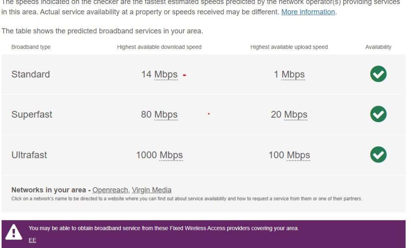
Task: Click Mbps abbreviation beside 100 upload speed
Action: 298,155
